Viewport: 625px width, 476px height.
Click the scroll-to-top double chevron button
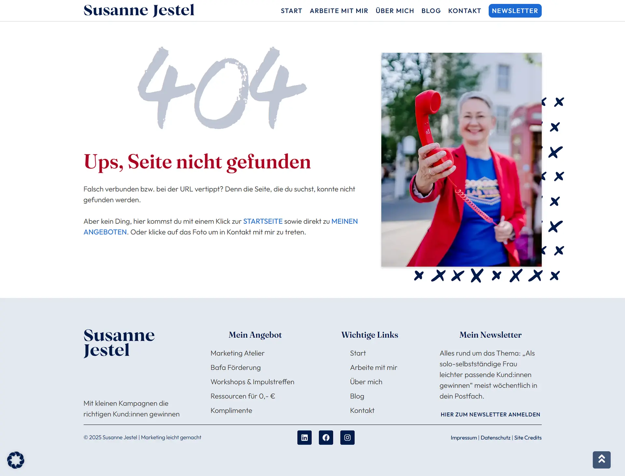(x=602, y=459)
